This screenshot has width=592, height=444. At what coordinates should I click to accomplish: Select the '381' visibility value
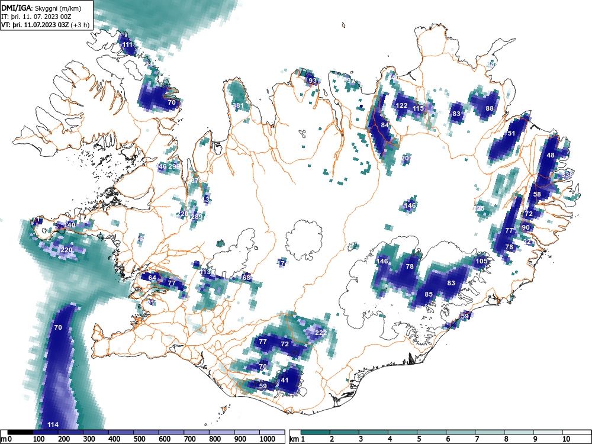[238, 105]
